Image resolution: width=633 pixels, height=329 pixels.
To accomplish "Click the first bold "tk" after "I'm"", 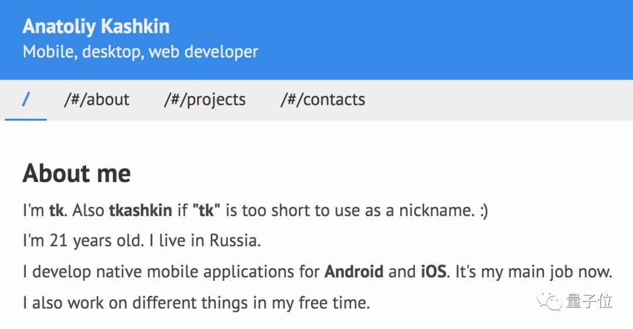I will coord(56,211).
